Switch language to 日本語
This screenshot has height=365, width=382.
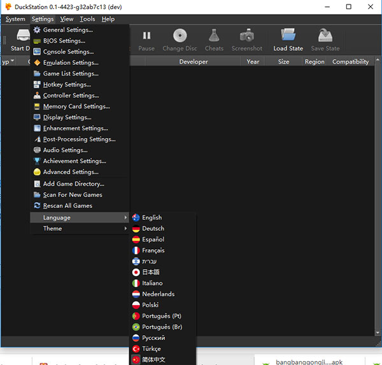[x=151, y=272]
